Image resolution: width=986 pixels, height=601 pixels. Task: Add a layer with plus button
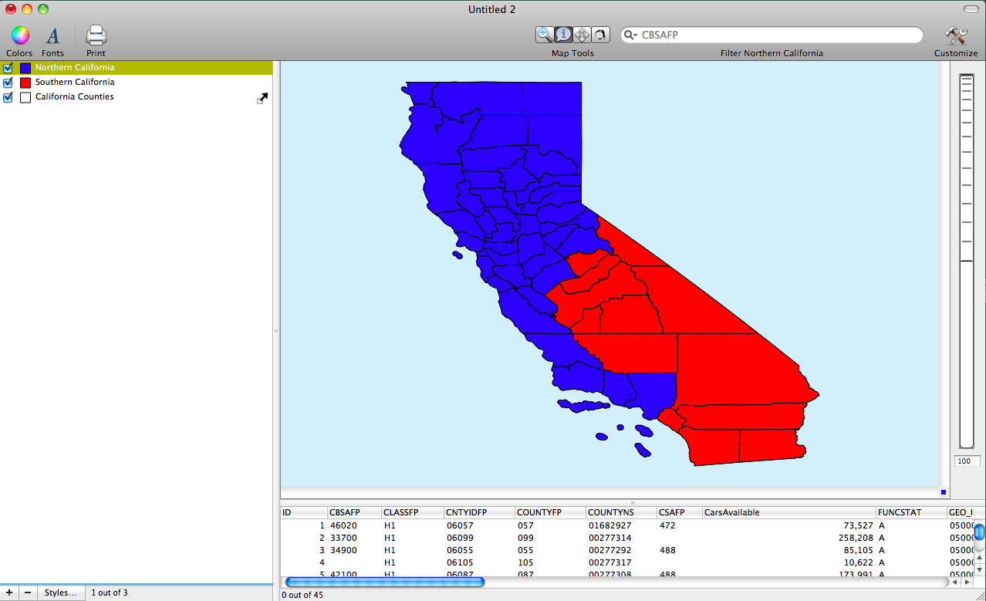pos(9,593)
